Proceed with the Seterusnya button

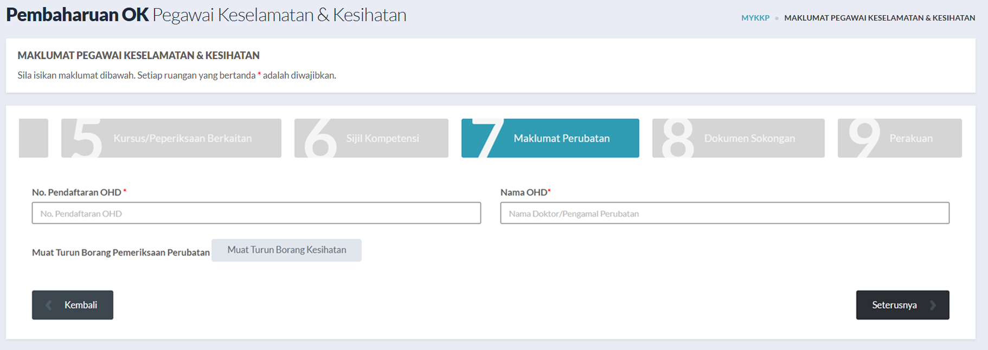tap(903, 305)
